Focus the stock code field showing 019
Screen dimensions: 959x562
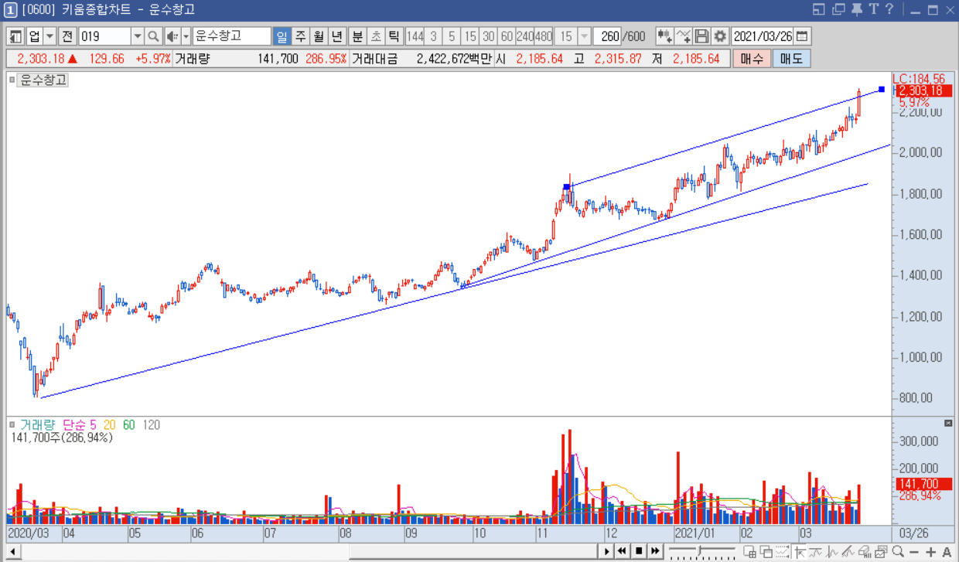click(104, 36)
